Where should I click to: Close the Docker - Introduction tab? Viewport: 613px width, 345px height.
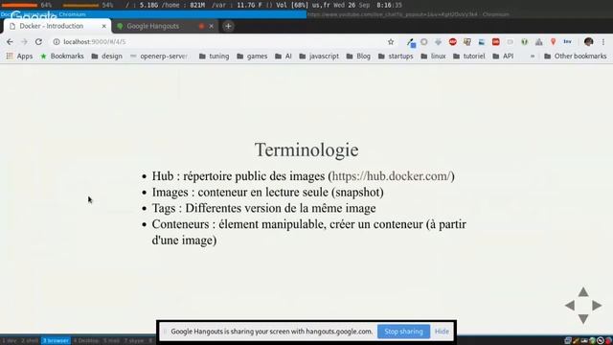click(x=104, y=26)
